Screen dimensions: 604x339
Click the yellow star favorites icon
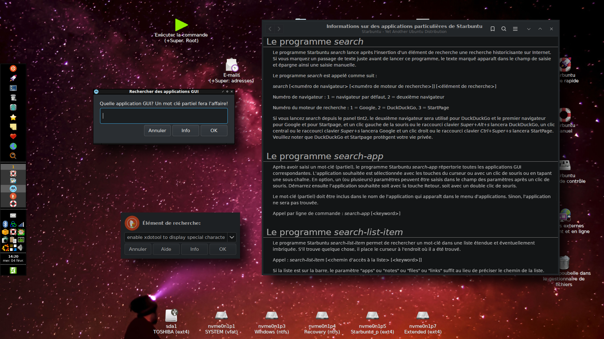point(13,117)
